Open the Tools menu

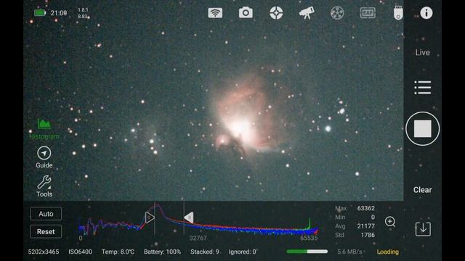[44, 186]
